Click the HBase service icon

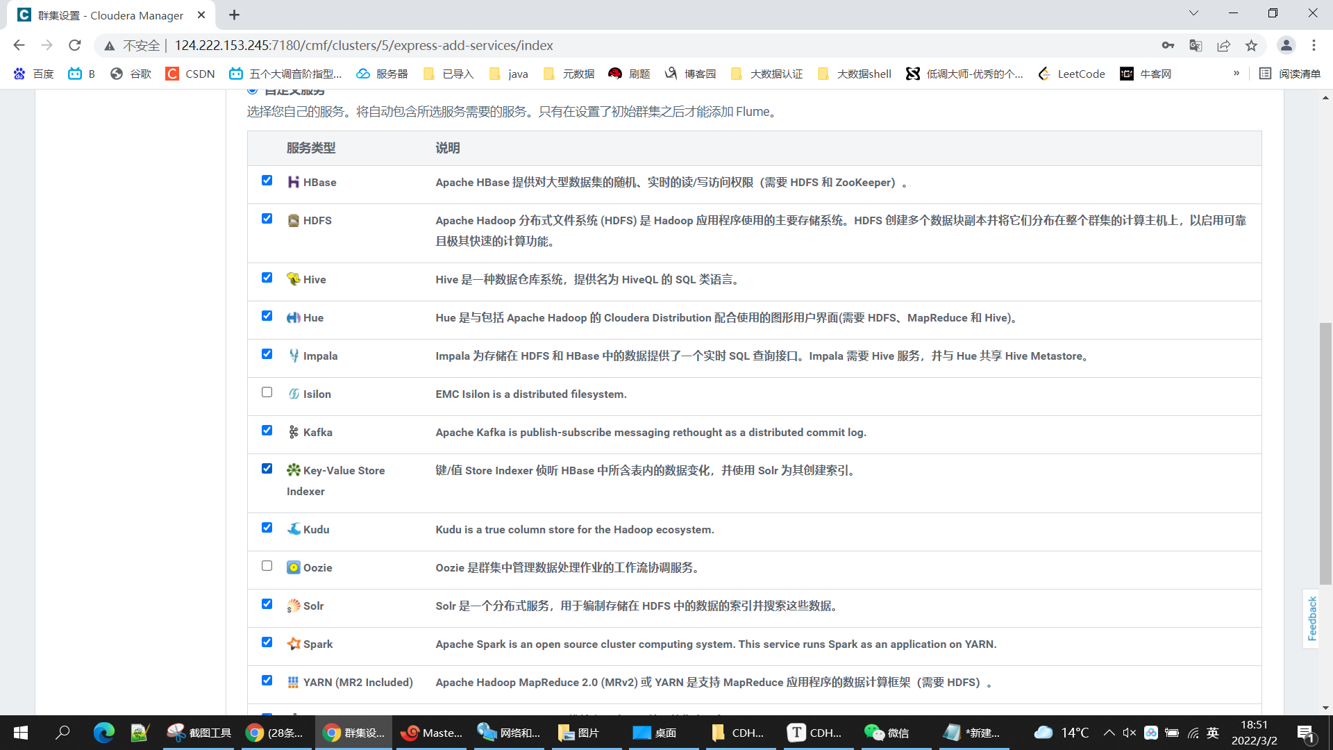point(293,182)
